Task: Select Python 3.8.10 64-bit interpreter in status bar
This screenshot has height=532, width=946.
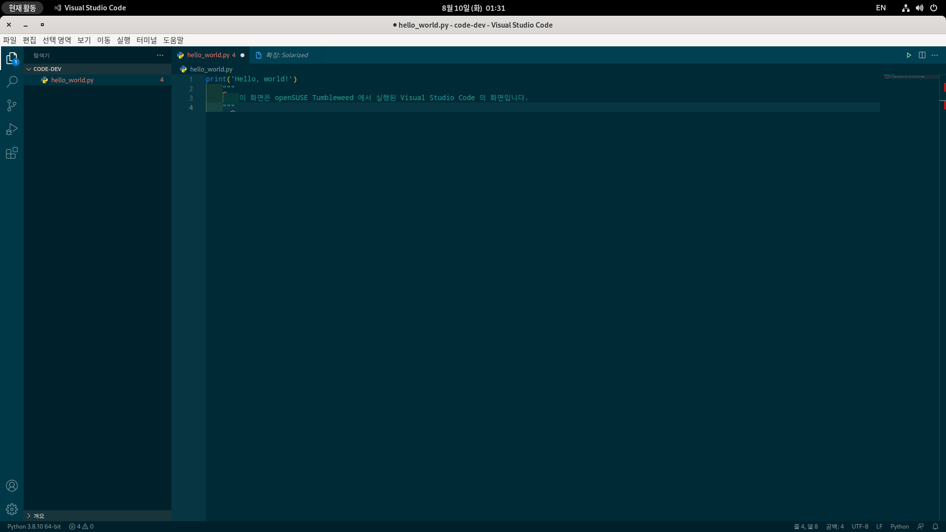Action: 34,527
